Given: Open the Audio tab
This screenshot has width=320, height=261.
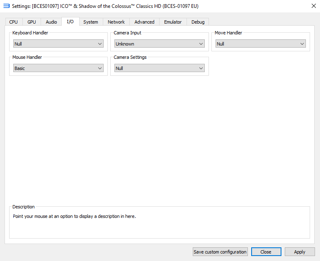Looking at the screenshot, I should pyautogui.click(x=51, y=22).
